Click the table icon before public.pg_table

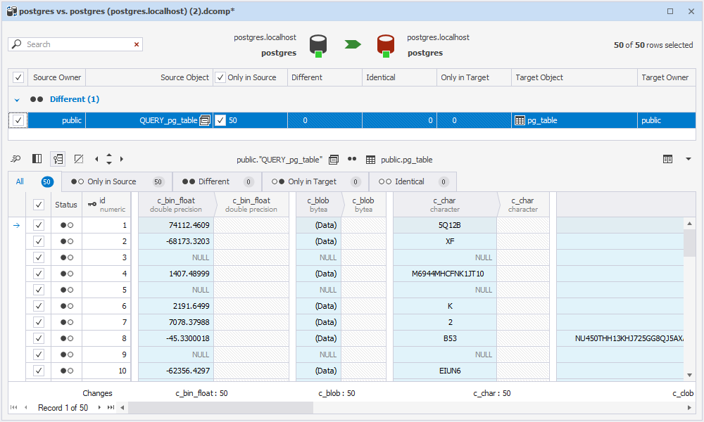(370, 160)
